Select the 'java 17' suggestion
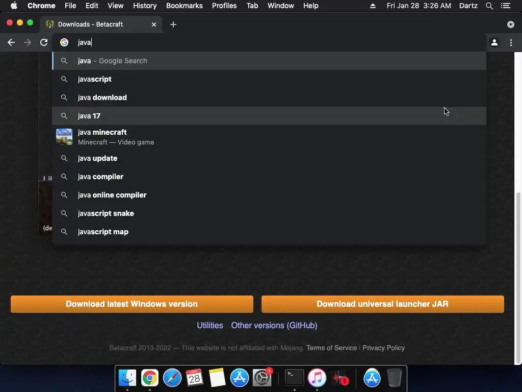 click(x=269, y=116)
